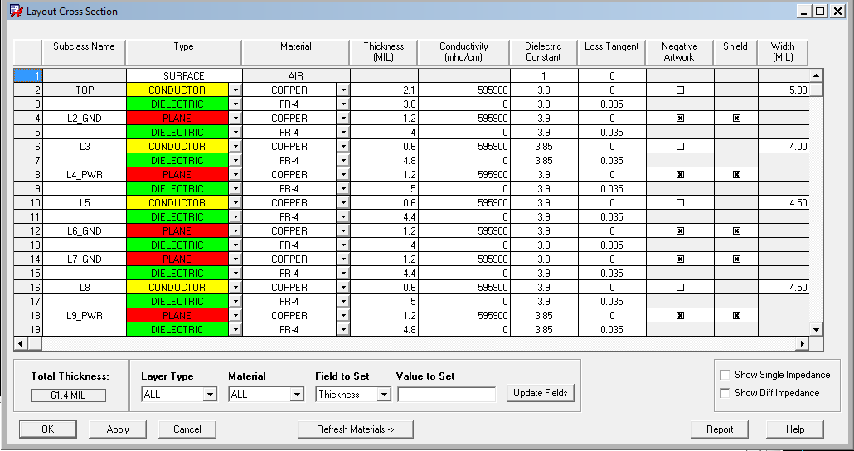The height and width of the screenshot is (451, 854).
Task: Click the Apply button
Action: [118, 429]
